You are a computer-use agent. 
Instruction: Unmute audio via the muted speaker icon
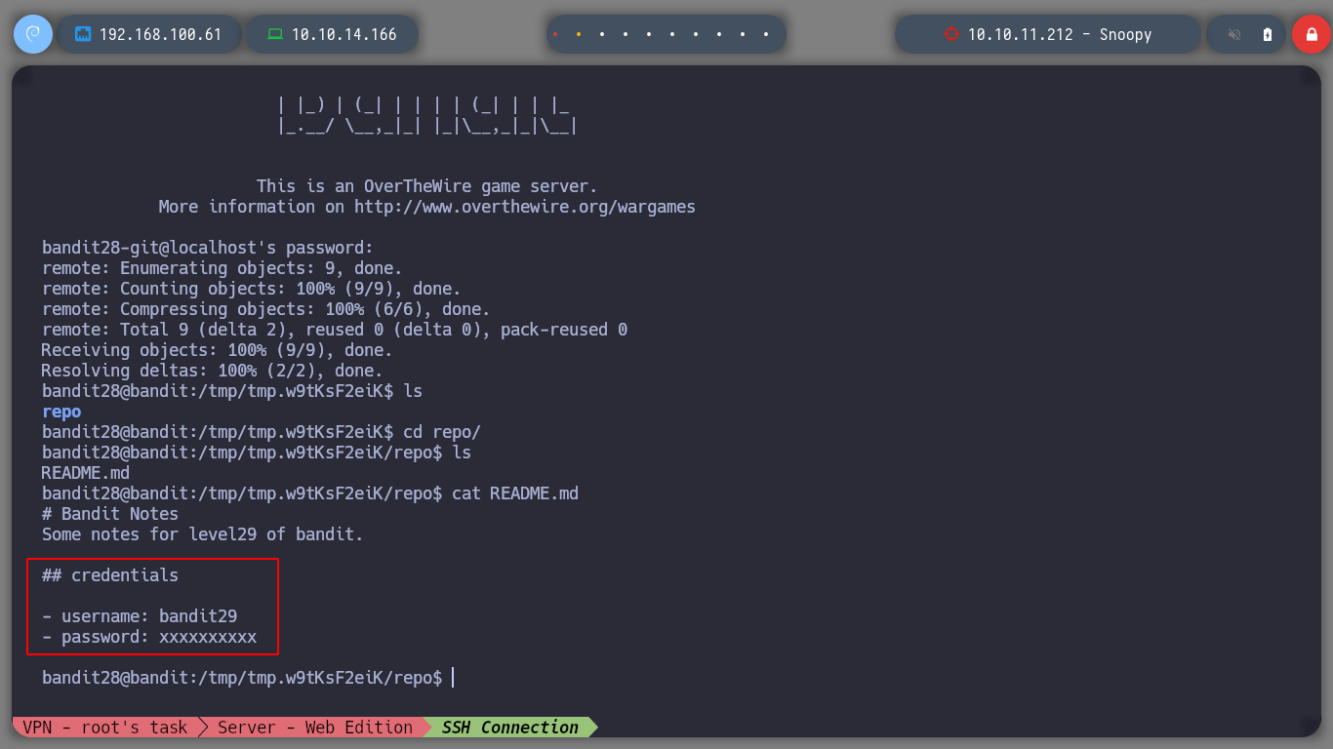pos(1234,34)
